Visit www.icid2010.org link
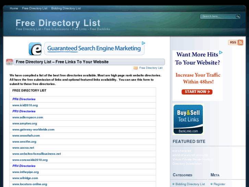The width and height of the screenshot is (249, 187). (25, 105)
